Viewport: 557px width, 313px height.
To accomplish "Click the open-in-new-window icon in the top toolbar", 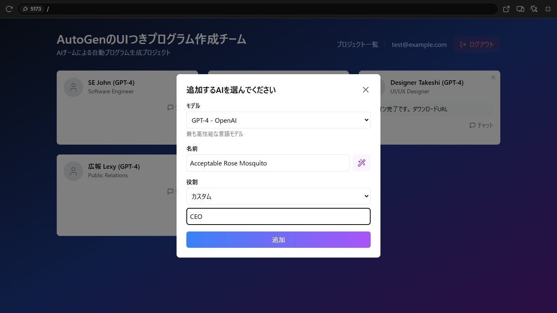I will tap(506, 9).
